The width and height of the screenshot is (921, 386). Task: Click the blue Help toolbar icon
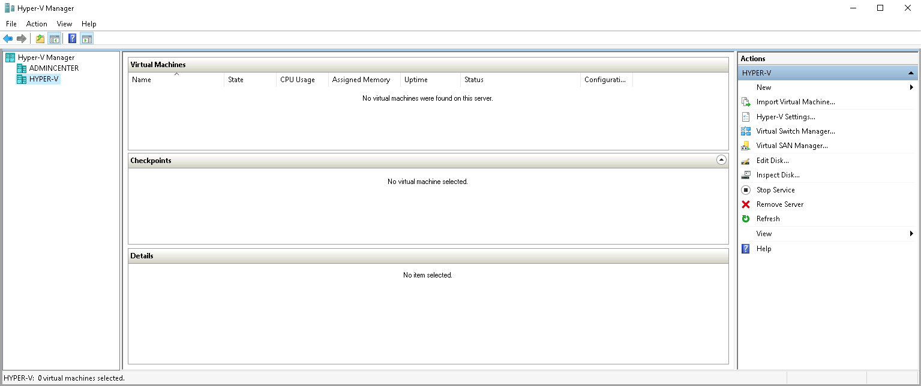[72, 39]
